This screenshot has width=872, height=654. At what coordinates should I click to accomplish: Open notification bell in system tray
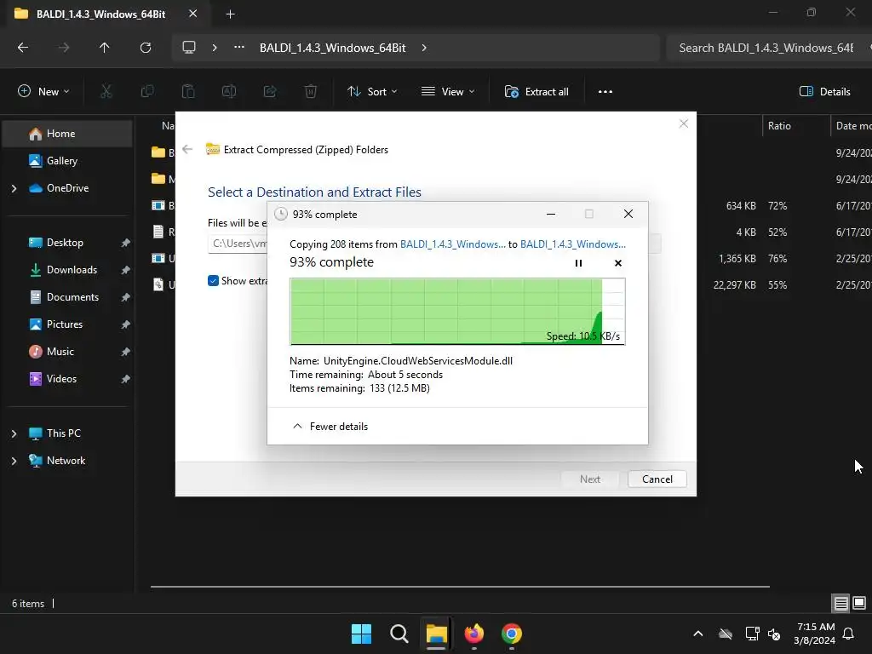click(x=849, y=634)
